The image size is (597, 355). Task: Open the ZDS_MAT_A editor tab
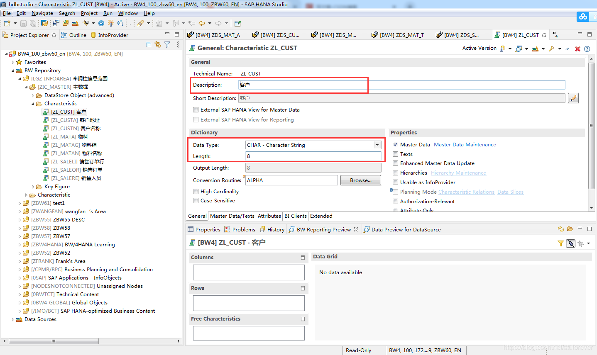pos(214,35)
